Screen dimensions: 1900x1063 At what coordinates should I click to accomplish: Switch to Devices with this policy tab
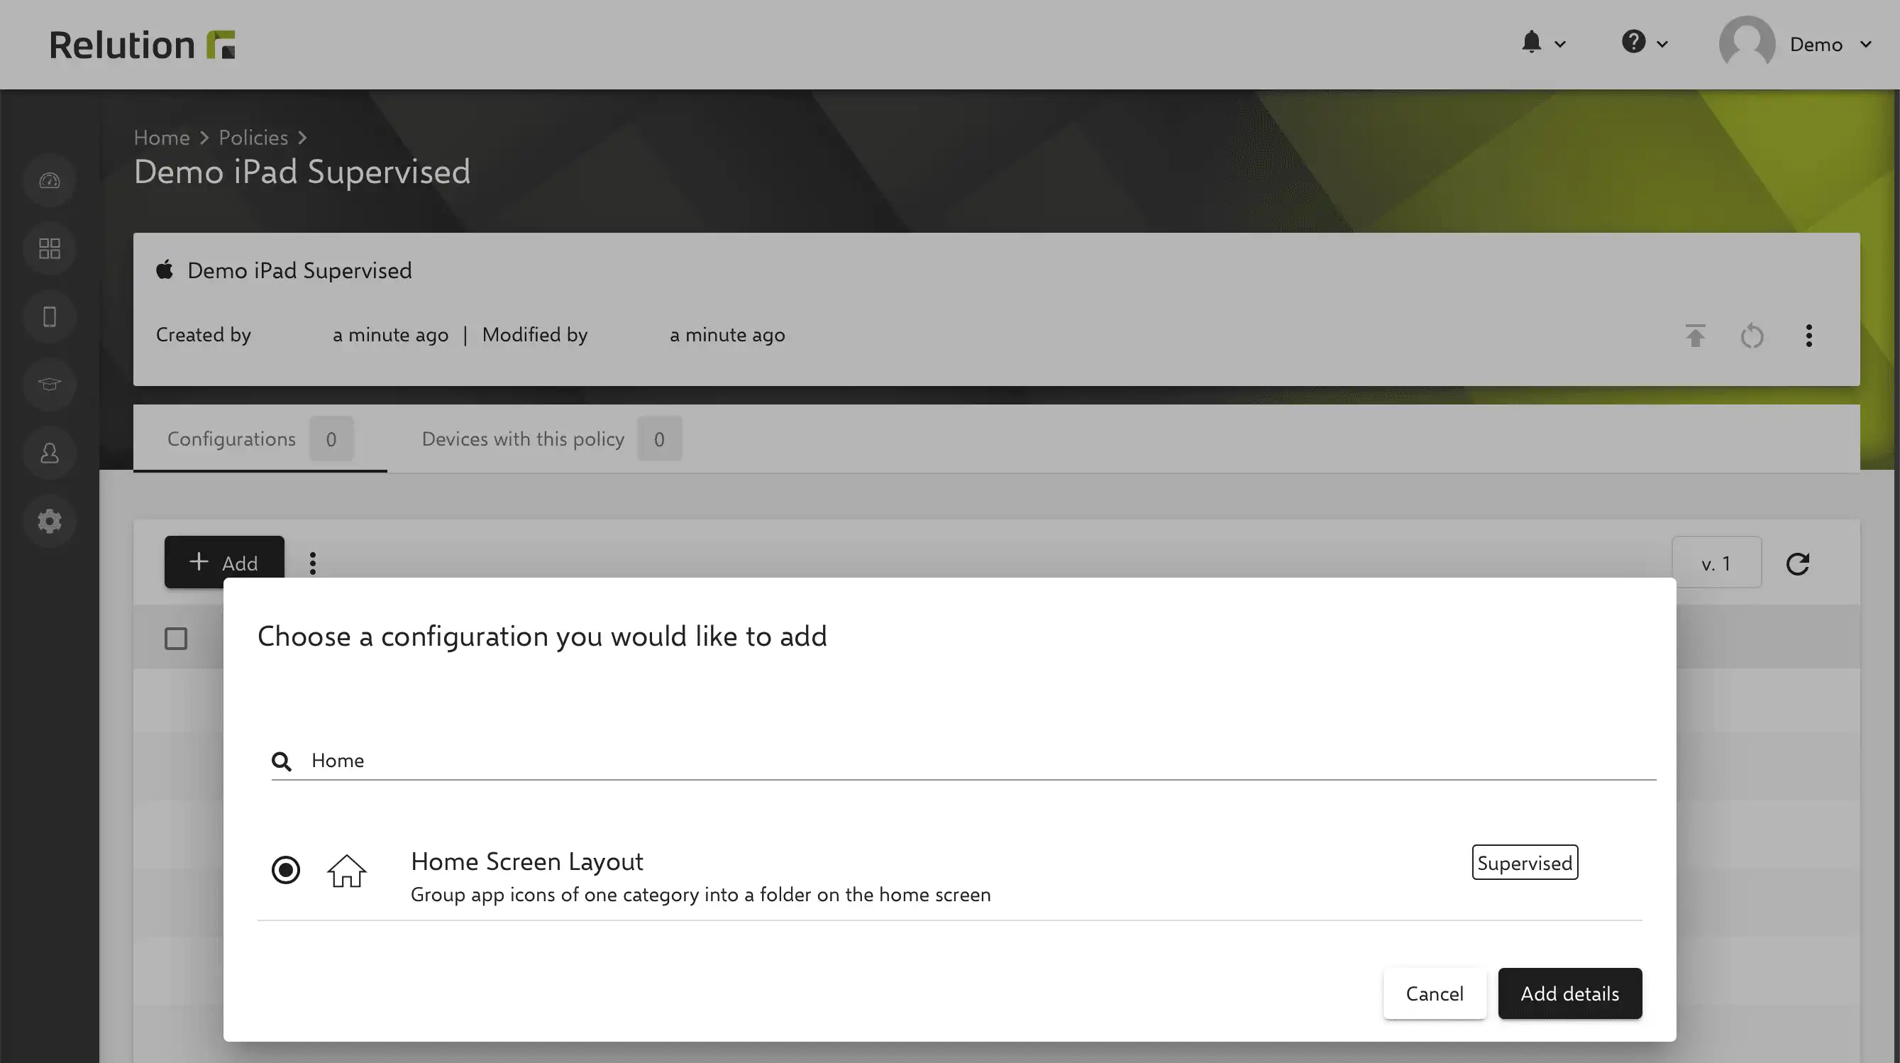551,439
